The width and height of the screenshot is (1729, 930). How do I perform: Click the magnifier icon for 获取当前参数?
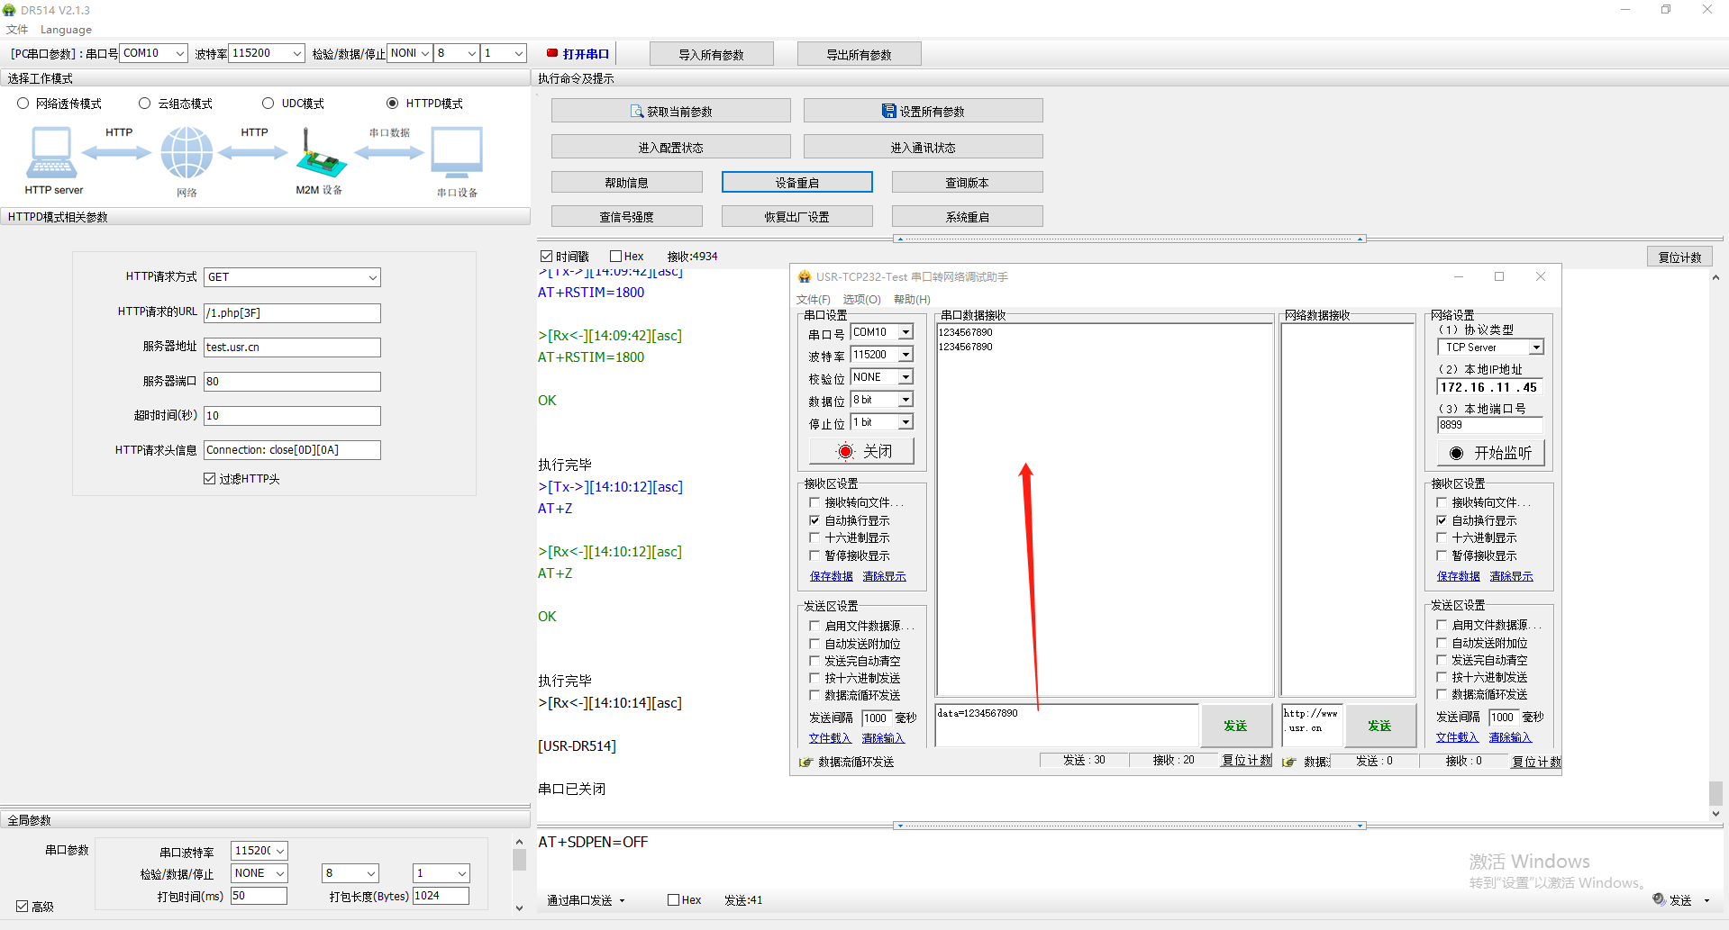(637, 112)
